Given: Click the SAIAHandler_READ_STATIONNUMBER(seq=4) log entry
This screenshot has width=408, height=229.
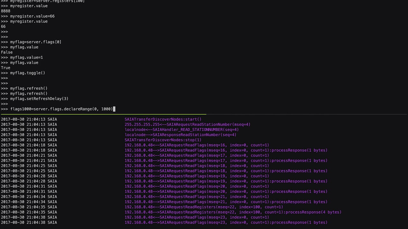Looking at the screenshot, I should point(182,130).
